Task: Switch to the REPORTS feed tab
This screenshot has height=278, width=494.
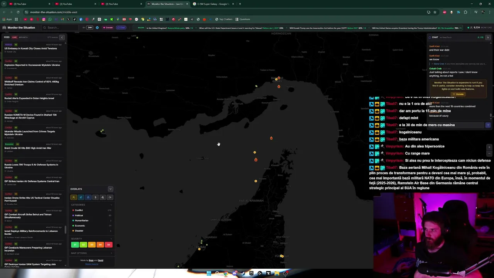Action: click(x=23, y=37)
